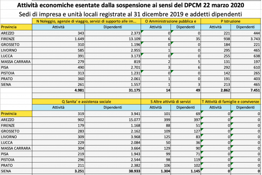Select the title row with DPCM 22 marzo 2020
Screen dimensions: 262x175
click(x=130, y=6)
